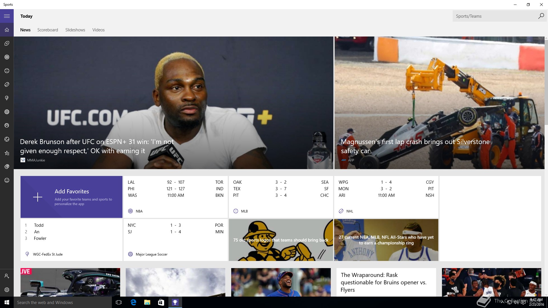Switch to the Slideshows tab
The image size is (548, 308).
[x=75, y=30]
